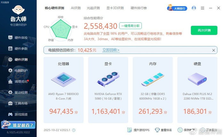Click the 关闭推荐 text in the sidebar
The width and height of the screenshot is (224, 137).
5,2
